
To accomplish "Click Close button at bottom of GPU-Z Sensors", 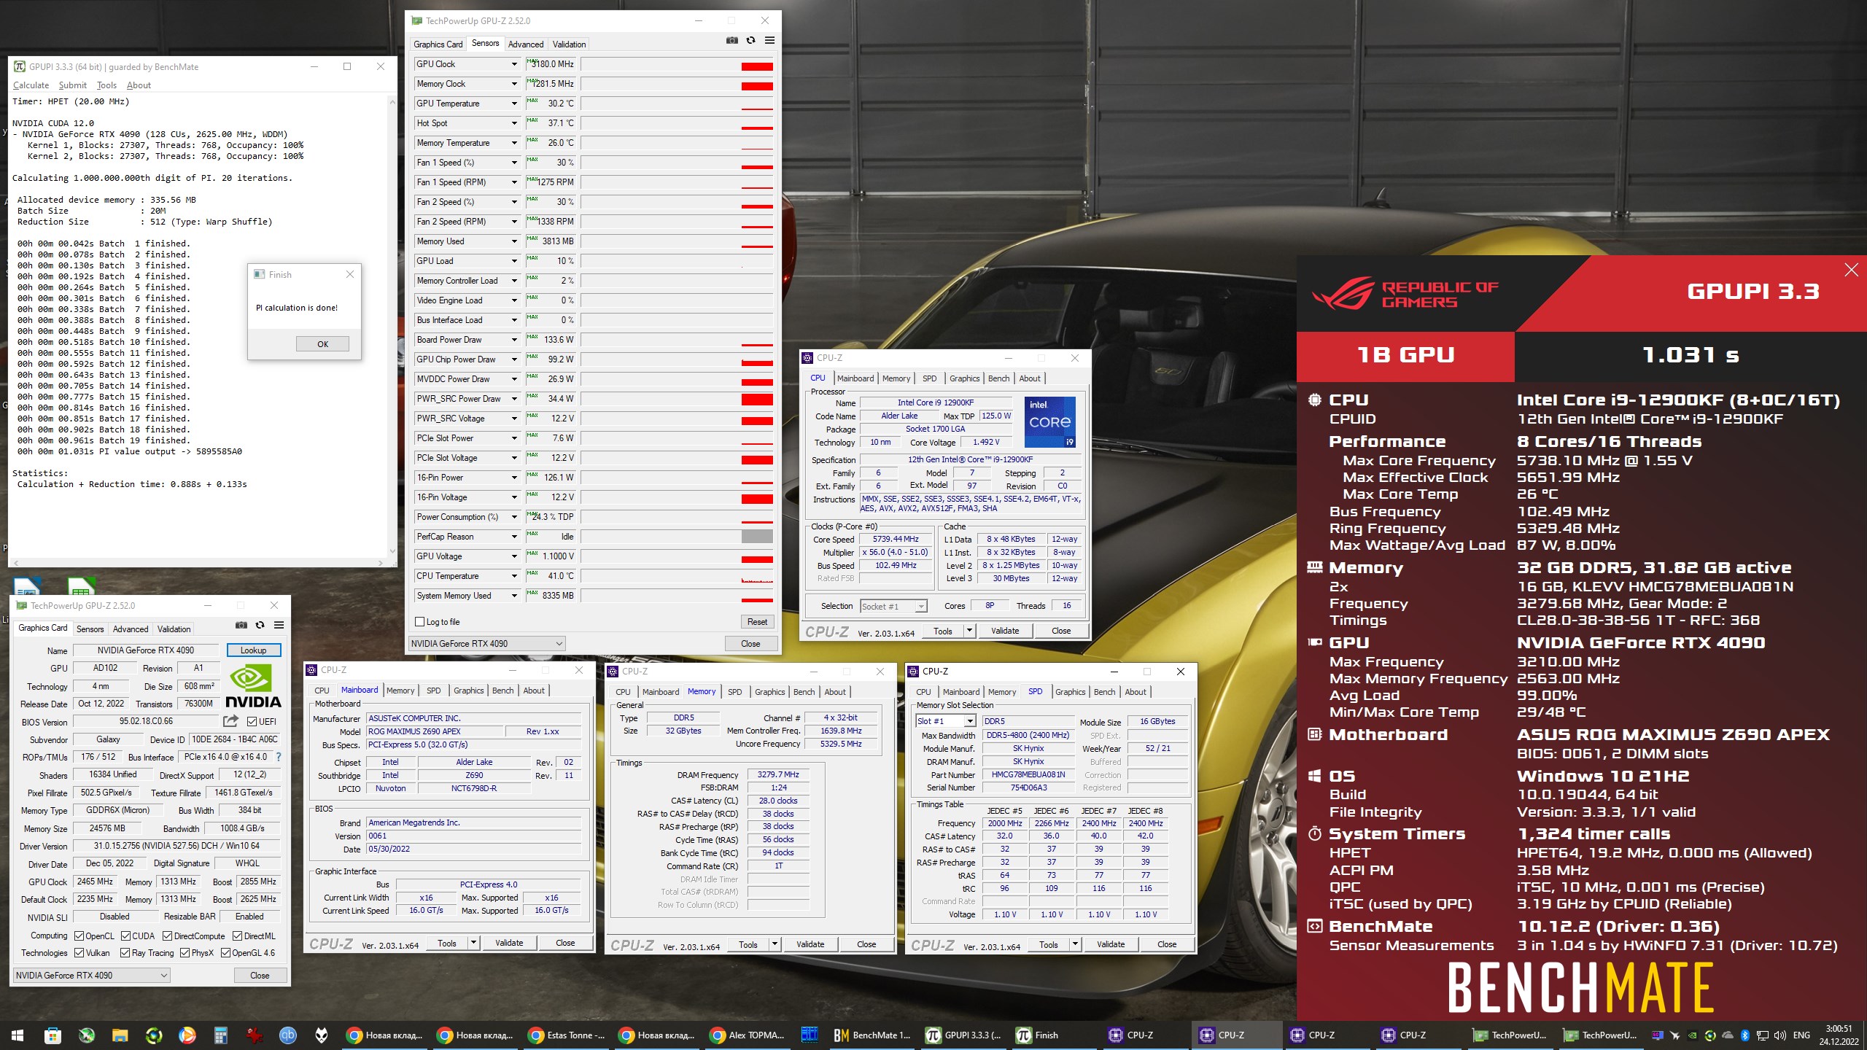I will [750, 643].
